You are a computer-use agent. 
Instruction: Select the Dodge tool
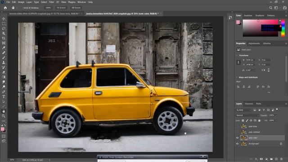pyautogui.click(x=4, y=87)
